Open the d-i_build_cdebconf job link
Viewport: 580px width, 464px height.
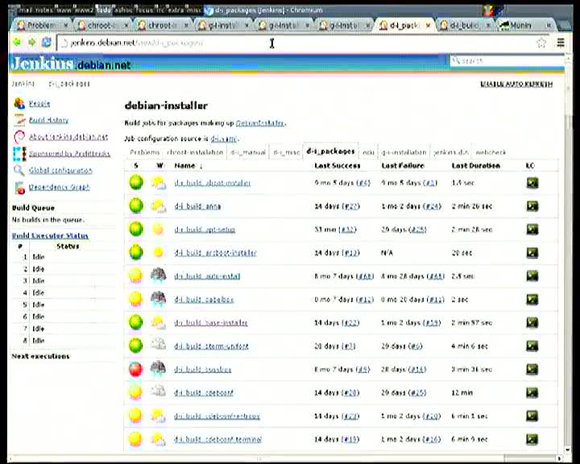click(204, 392)
